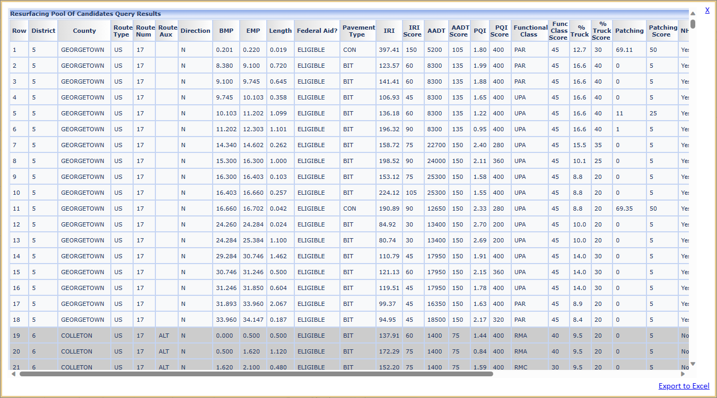Click the vertical scrollbar up arrow
This screenshot has height=398, width=717.
coord(693,13)
